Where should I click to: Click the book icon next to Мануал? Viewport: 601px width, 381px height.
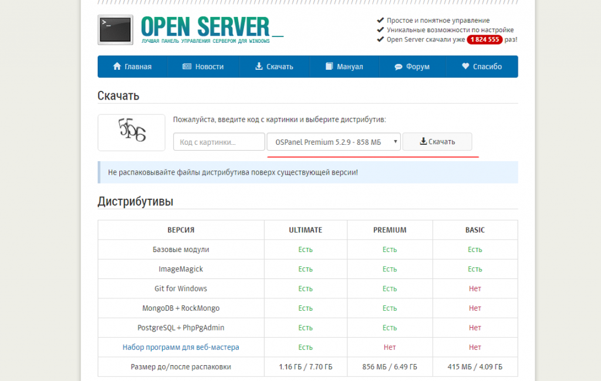[329, 66]
